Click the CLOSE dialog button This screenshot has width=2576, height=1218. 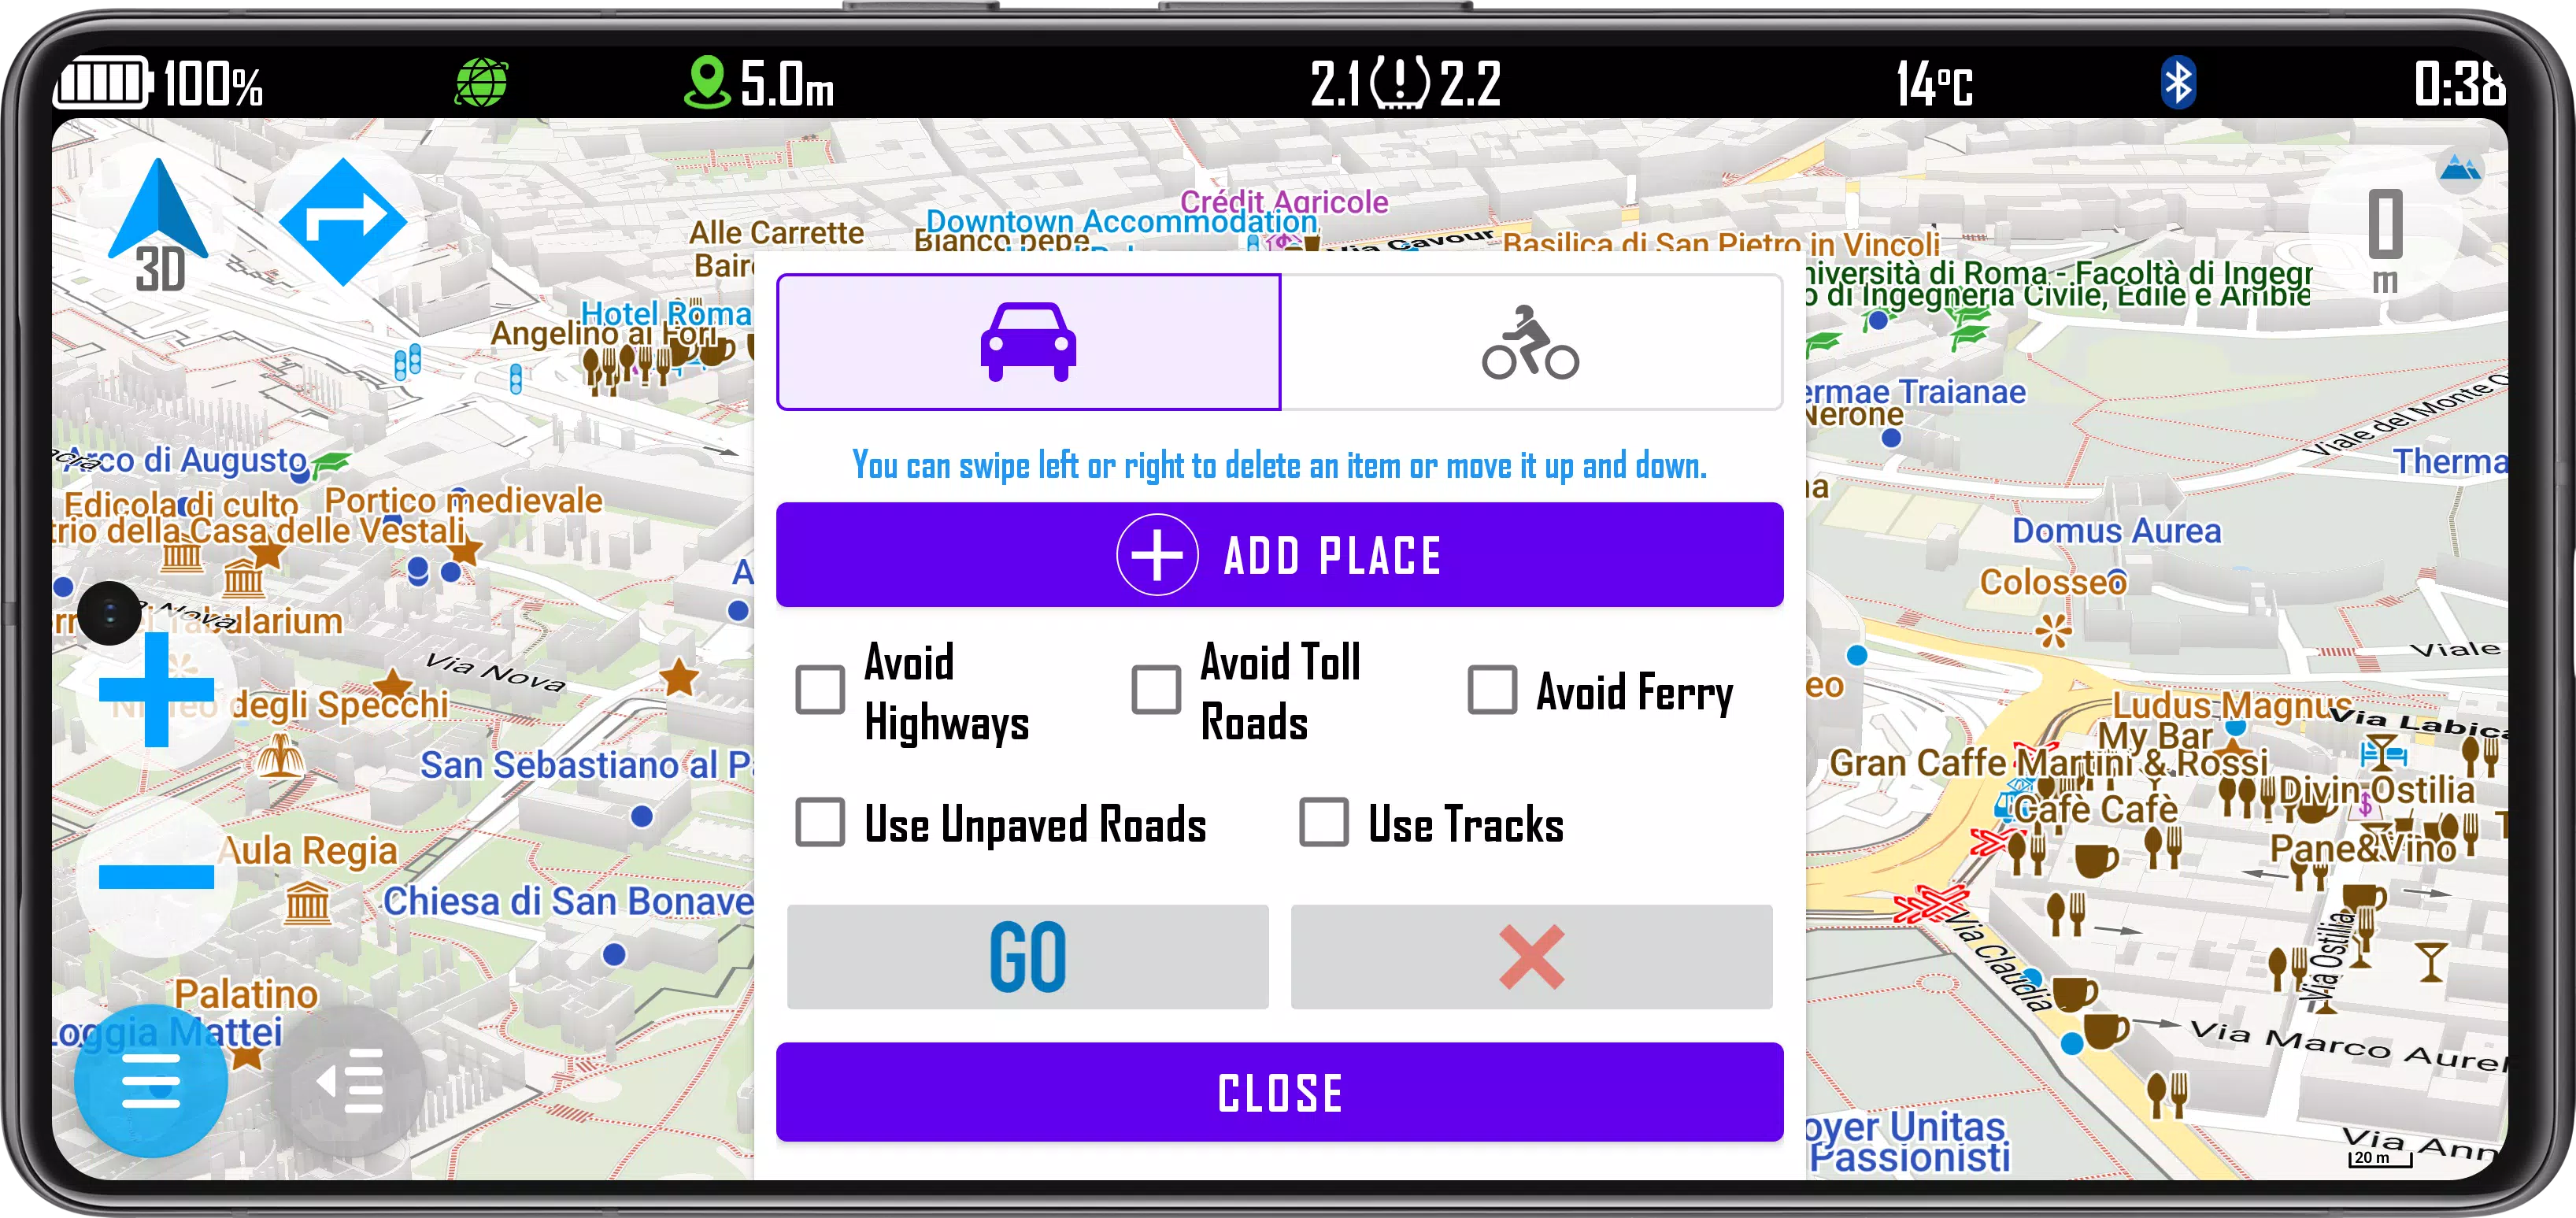point(1280,1091)
